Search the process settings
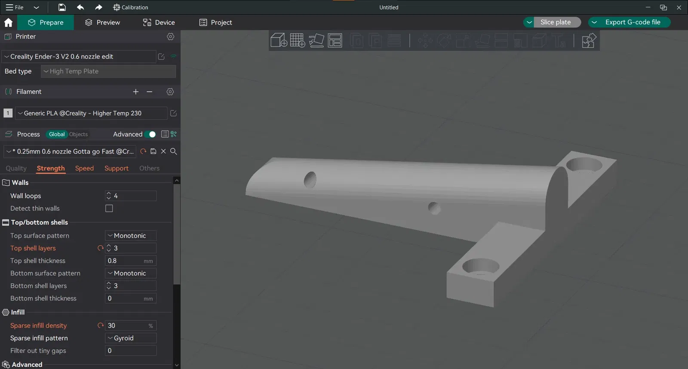The height and width of the screenshot is (369, 688). [174, 151]
